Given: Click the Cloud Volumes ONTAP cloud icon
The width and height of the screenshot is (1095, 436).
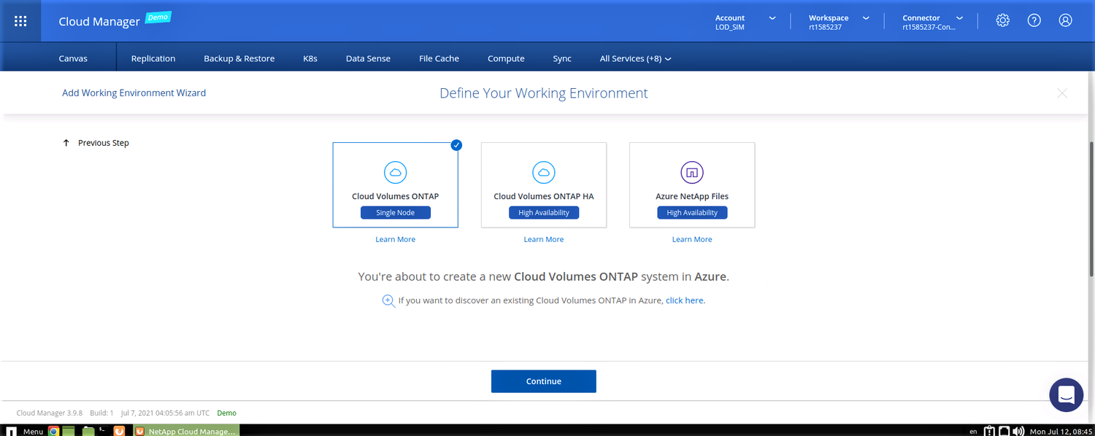Looking at the screenshot, I should click(396, 172).
